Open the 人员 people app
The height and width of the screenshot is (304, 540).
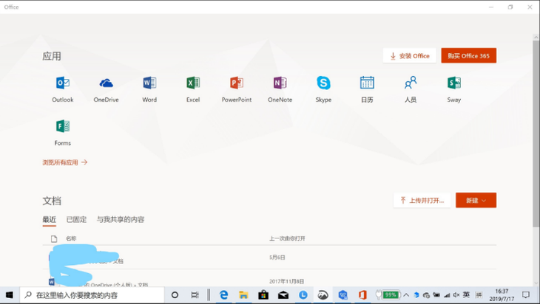411,83
